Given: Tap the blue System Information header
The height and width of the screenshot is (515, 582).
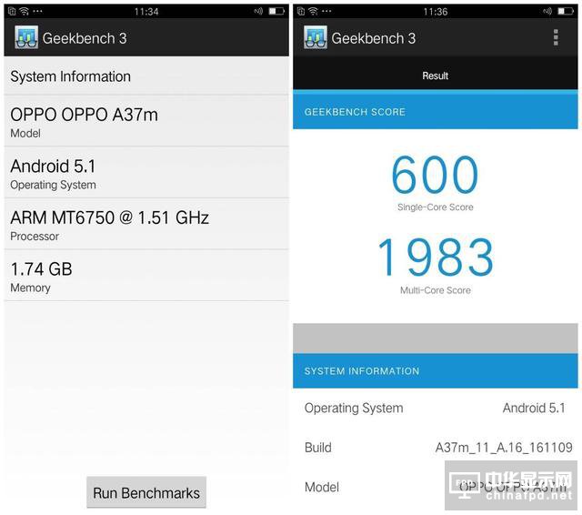Looking at the screenshot, I should pos(435,371).
